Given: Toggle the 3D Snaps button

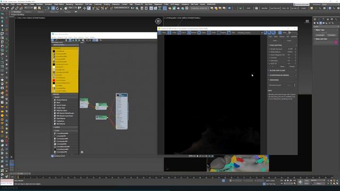Looking at the screenshot, I should tap(93, 8).
